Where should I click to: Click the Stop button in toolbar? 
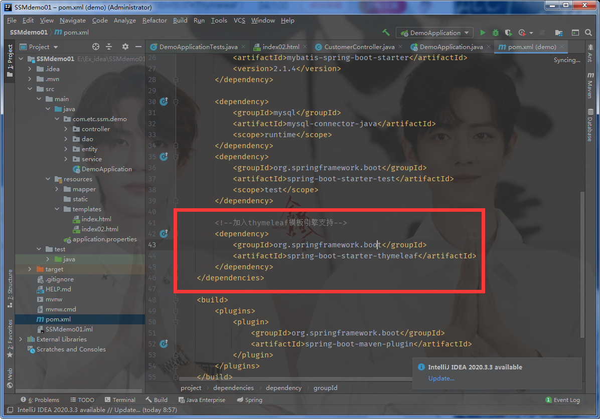[542, 33]
